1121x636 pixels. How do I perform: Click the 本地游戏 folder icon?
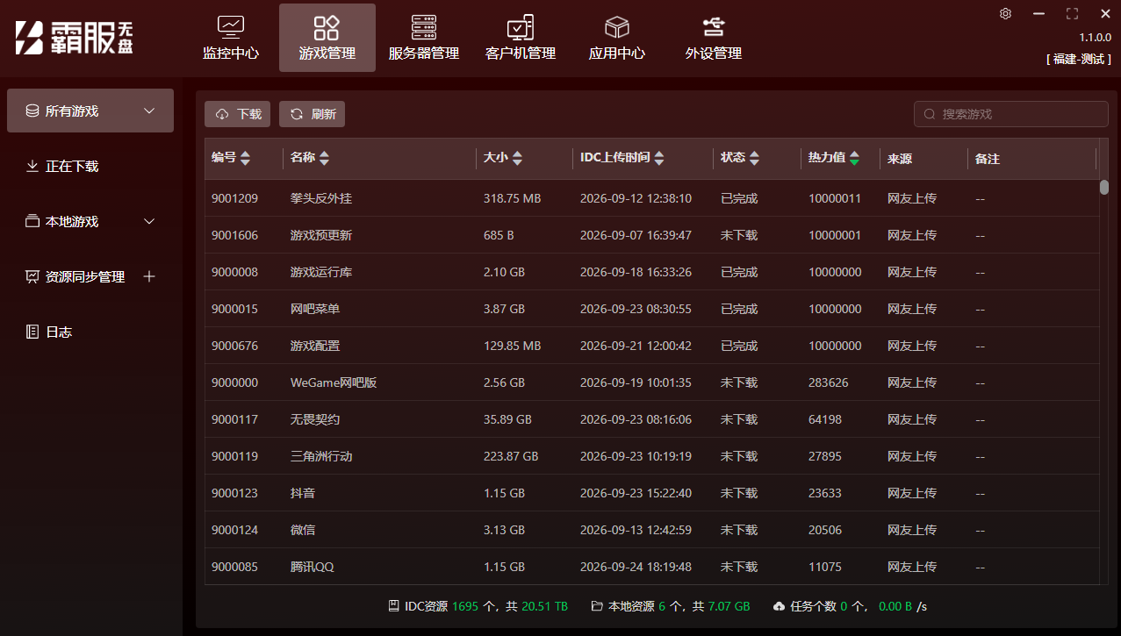(x=32, y=221)
